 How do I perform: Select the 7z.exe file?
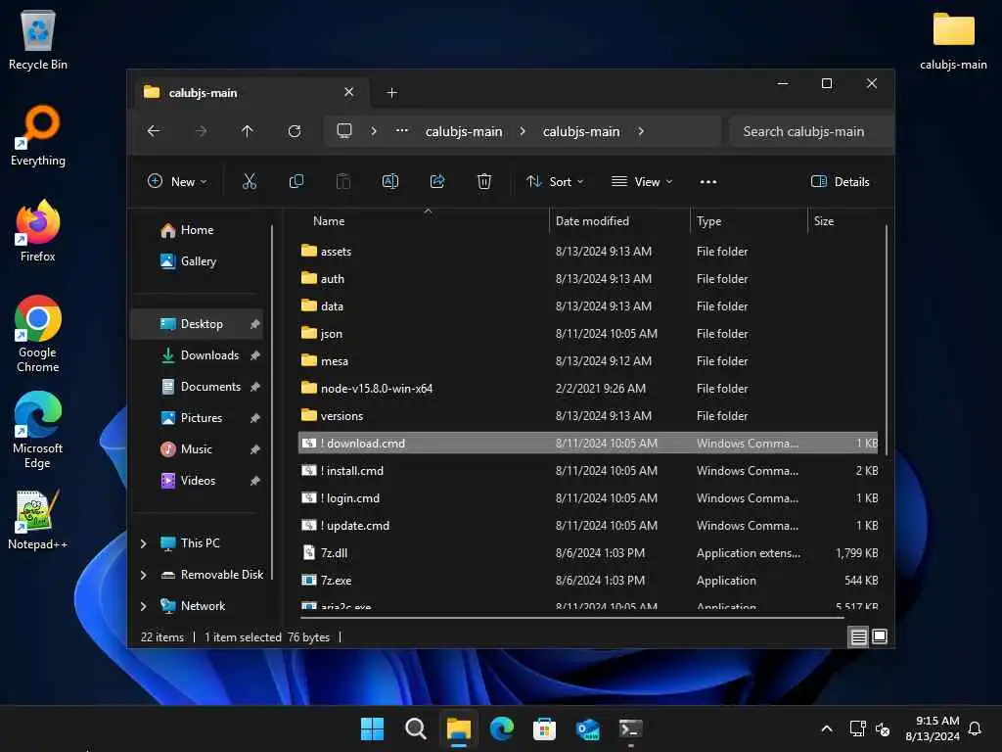588,581
